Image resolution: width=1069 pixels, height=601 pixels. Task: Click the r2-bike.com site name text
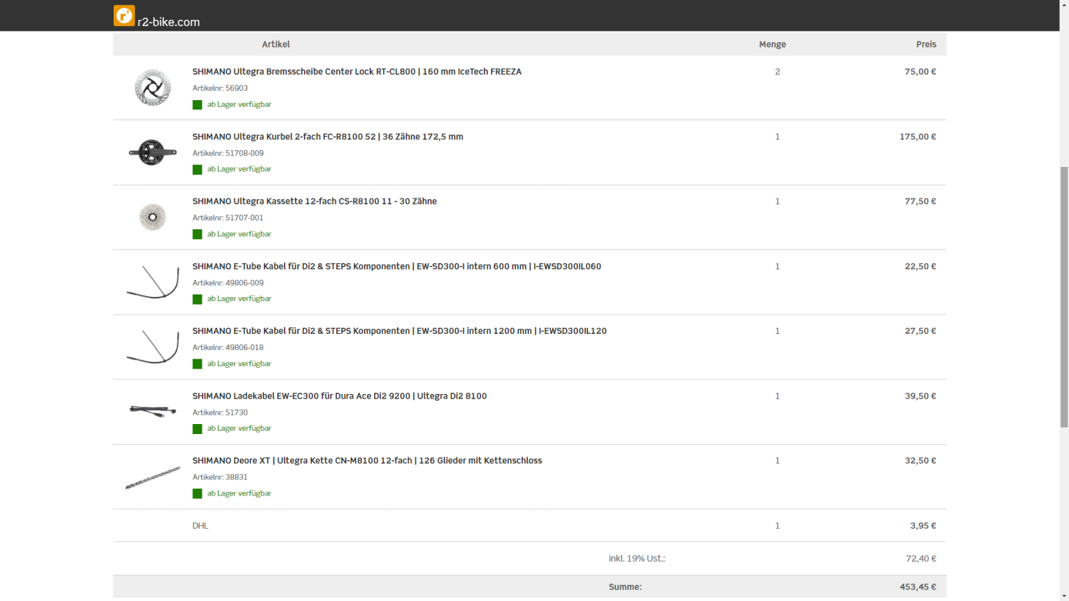(168, 22)
